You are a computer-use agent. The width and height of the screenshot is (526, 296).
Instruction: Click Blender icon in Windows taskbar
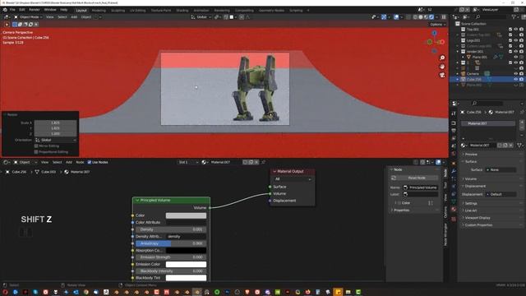pyautogui.click(x=197, y=293)
